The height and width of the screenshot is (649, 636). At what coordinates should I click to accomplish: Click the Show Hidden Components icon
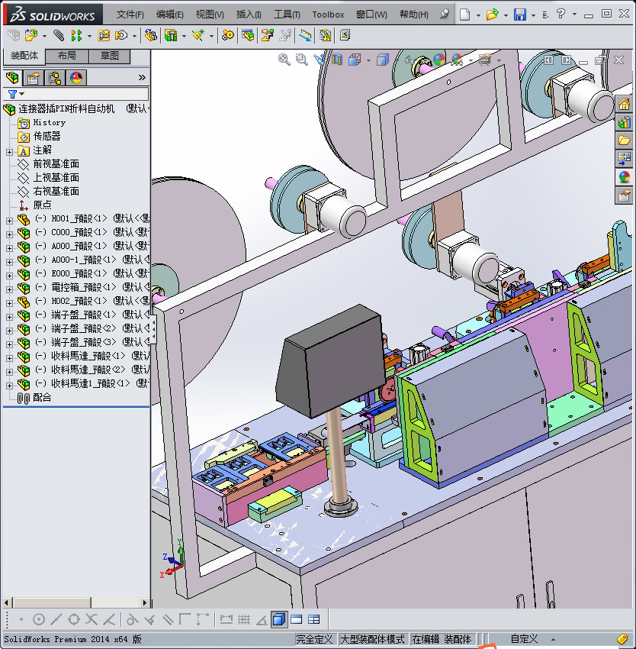pos(151,36)
